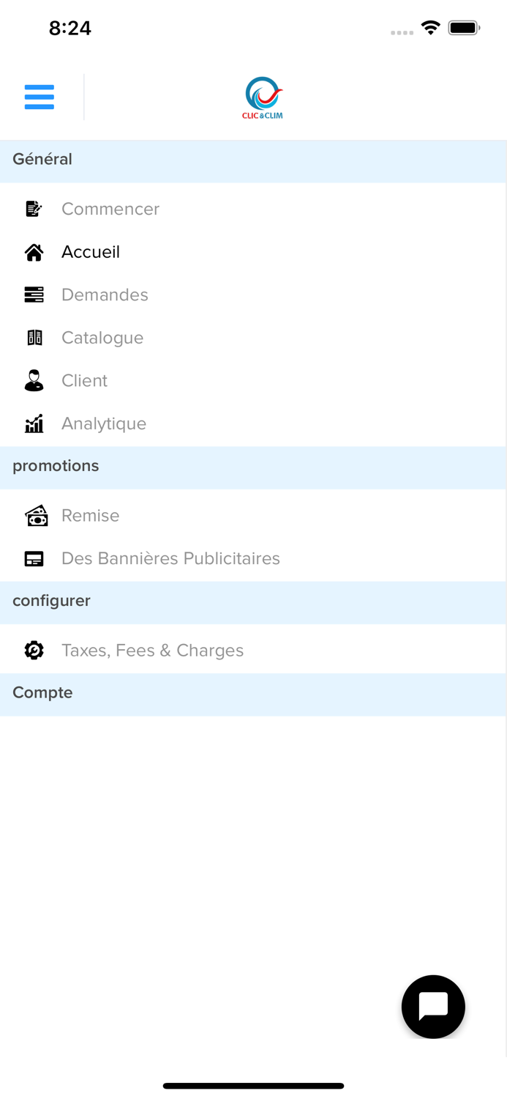Click the Analytique bar chart icon
Screen dimensions: 507x1099
pyautogui.click(x=34, y=423)
